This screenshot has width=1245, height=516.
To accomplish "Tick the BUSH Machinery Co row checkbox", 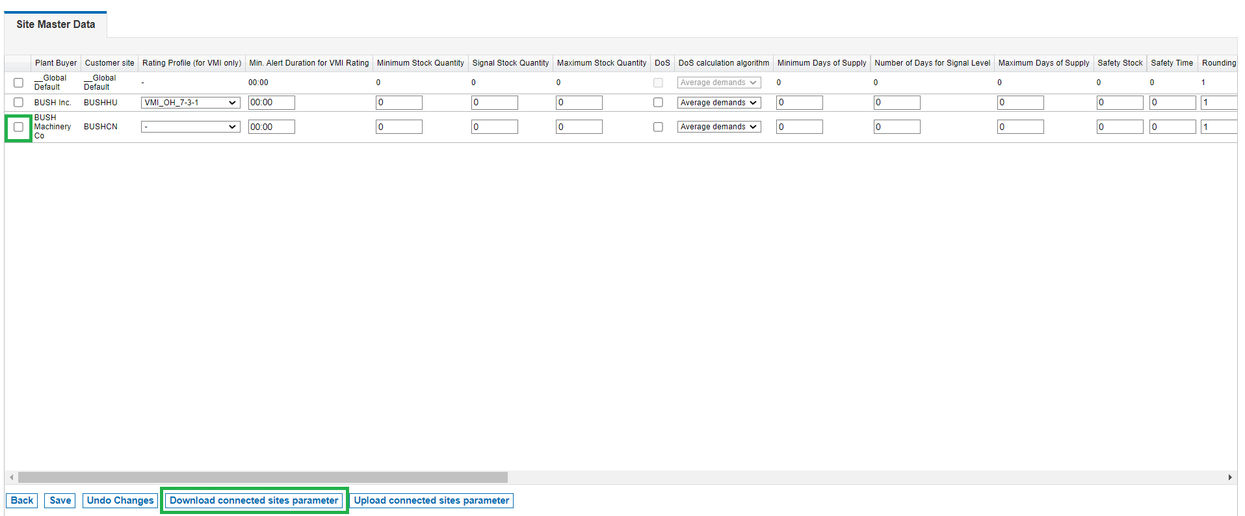I will click(18, 127).
